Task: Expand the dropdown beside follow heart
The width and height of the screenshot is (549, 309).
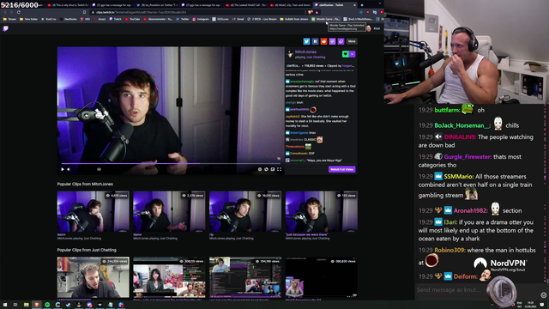Action: tap(353, 54)
